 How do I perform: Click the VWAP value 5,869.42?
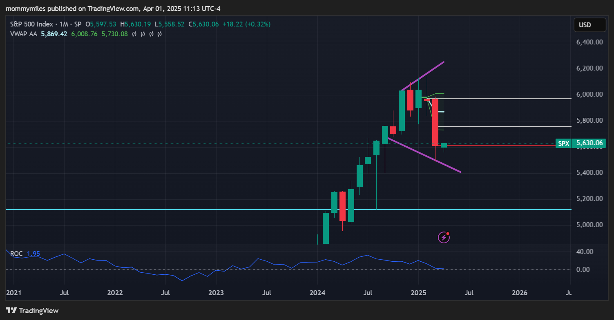coord(54,34)
